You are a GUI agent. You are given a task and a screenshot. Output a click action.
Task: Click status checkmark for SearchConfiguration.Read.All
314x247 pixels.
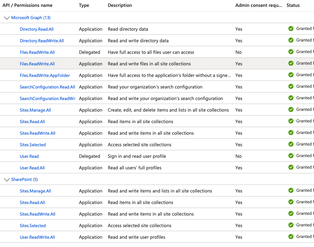[291, 87]
